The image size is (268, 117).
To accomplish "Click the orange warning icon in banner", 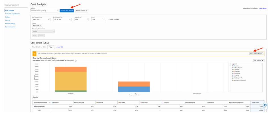I will [x=34, y=54].
